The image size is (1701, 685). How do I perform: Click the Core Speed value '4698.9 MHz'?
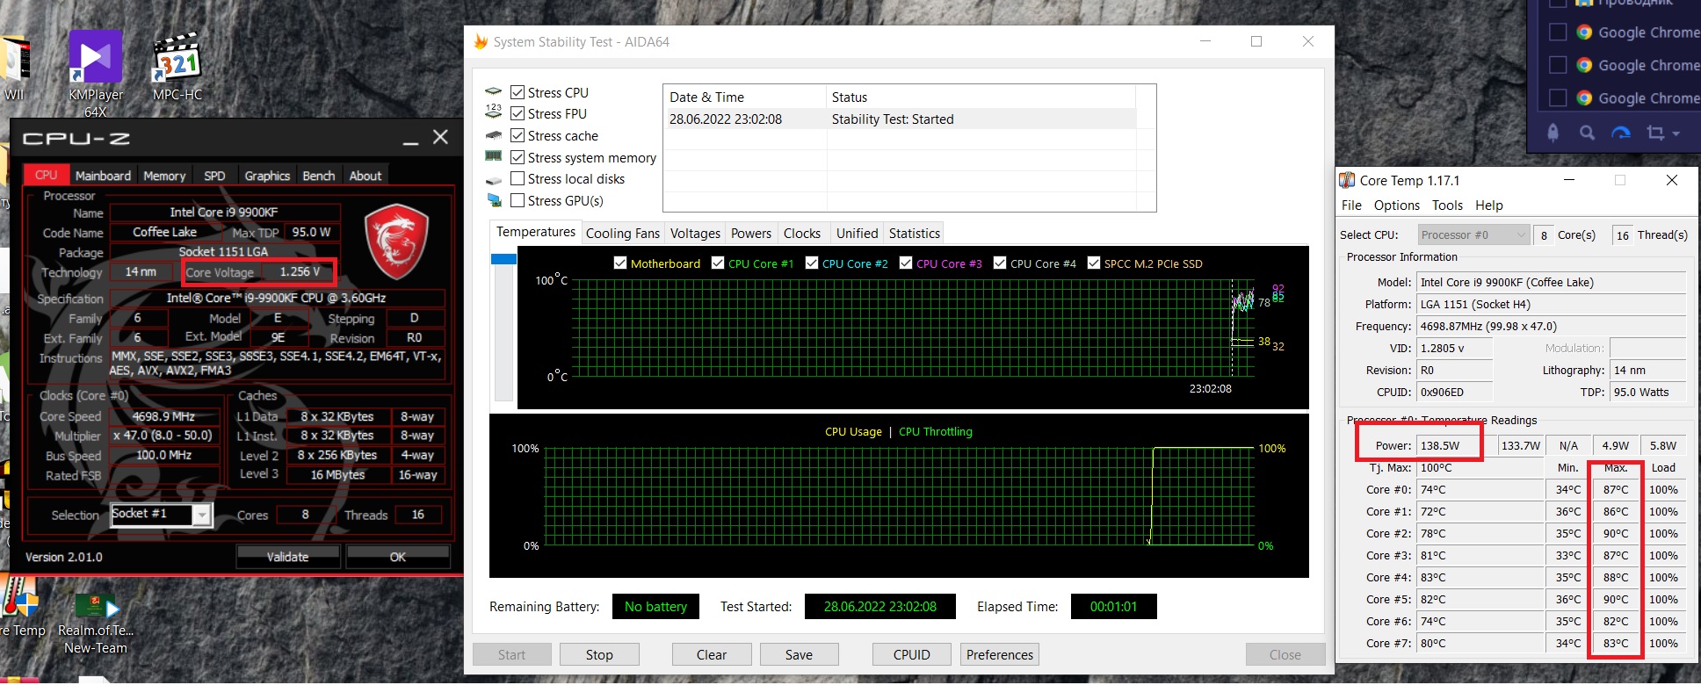tap(163, 416)
